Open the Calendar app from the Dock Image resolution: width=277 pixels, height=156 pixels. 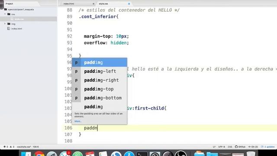click(x=90, y=153)
